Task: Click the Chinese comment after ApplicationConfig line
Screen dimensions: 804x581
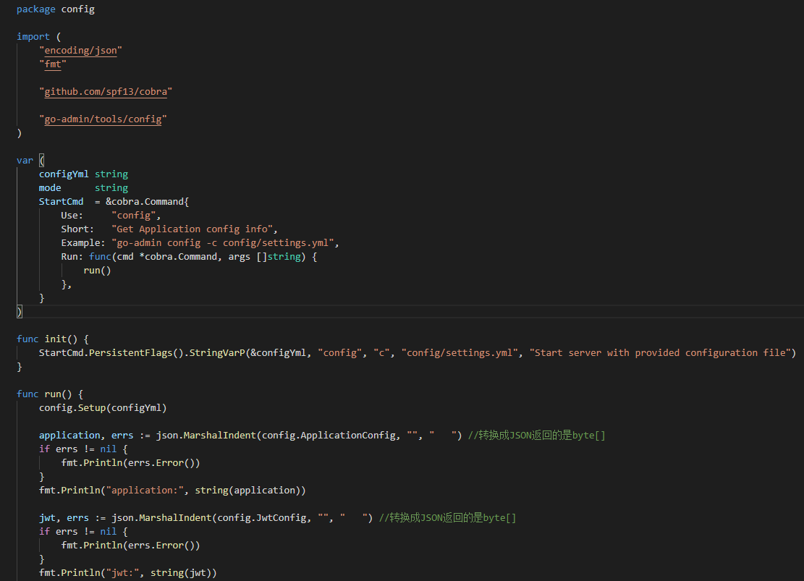Action: (x=537, y=435)
